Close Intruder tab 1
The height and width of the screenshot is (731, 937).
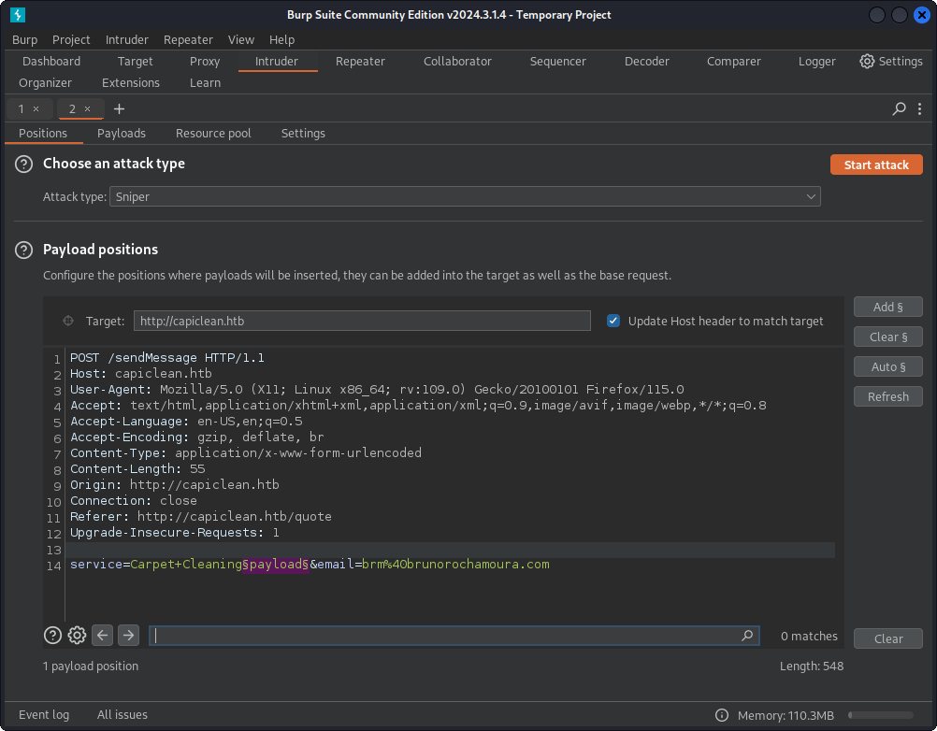(36, 108)
